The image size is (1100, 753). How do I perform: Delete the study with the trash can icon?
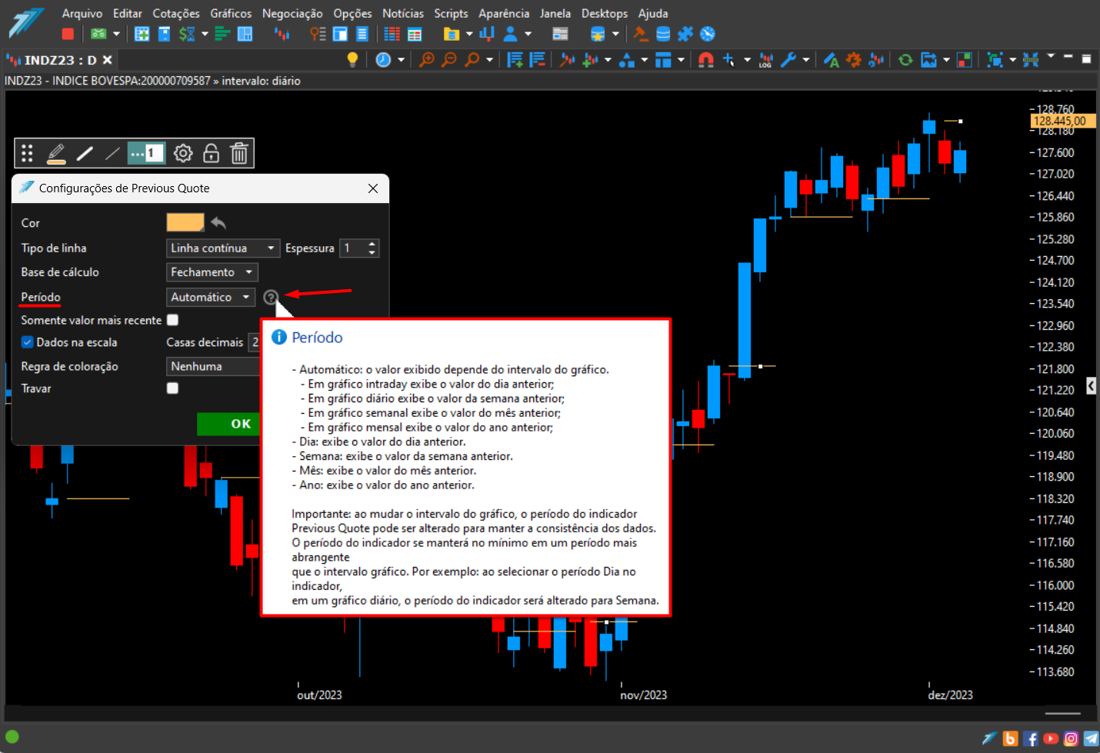[239, 153]
